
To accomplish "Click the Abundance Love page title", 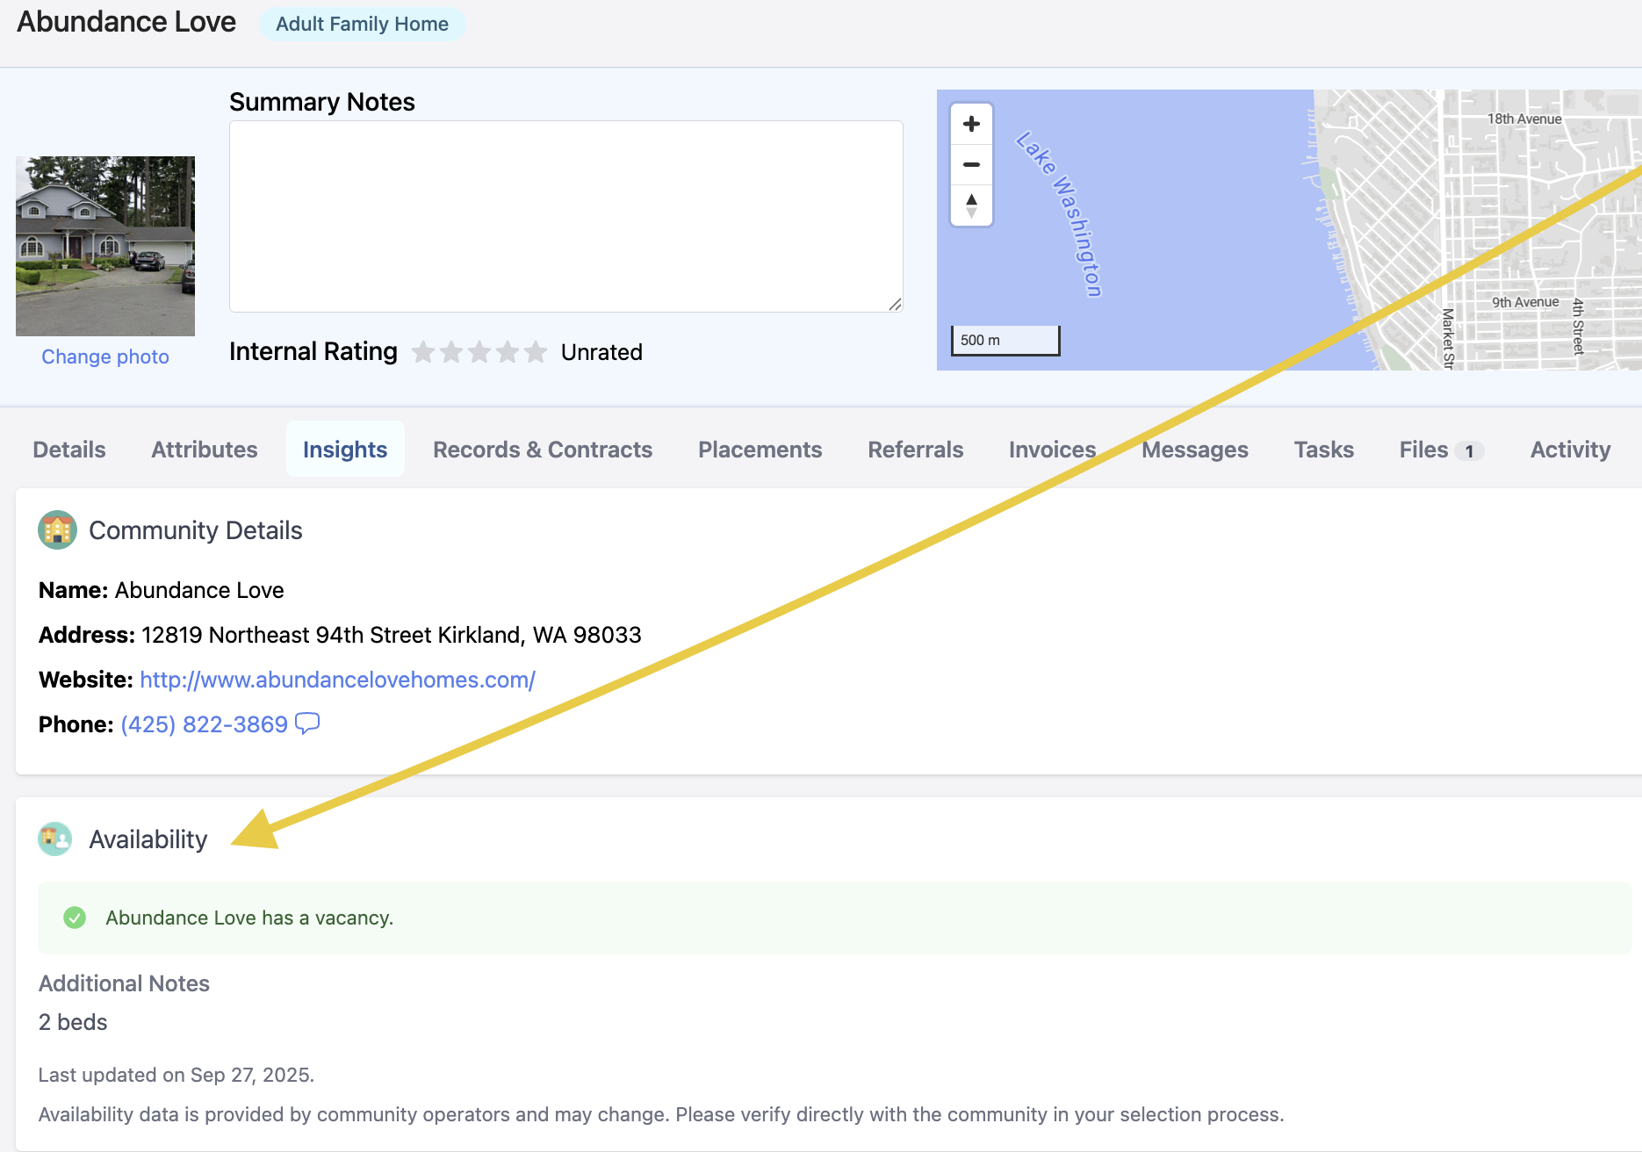I will pyautogui.click(x=126, y=22).
